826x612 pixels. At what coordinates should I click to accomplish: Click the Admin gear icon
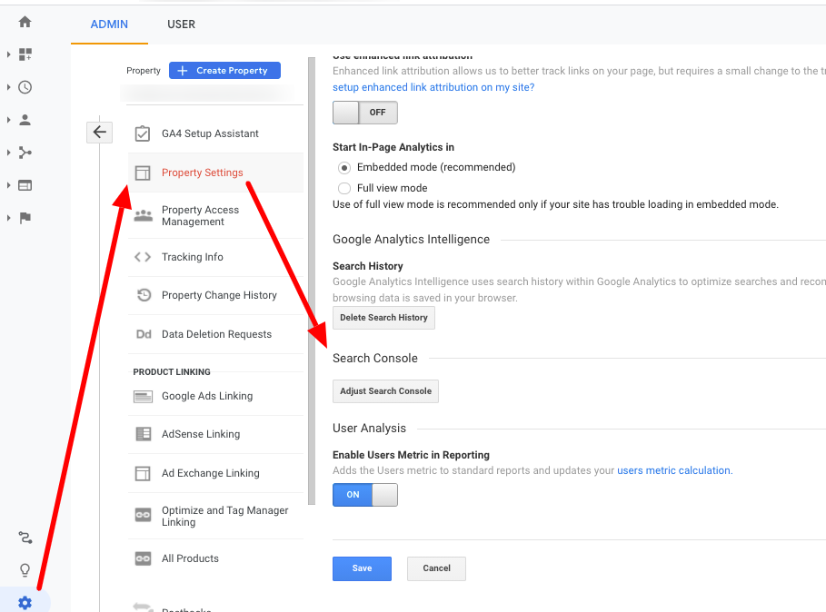pos(25,601)
